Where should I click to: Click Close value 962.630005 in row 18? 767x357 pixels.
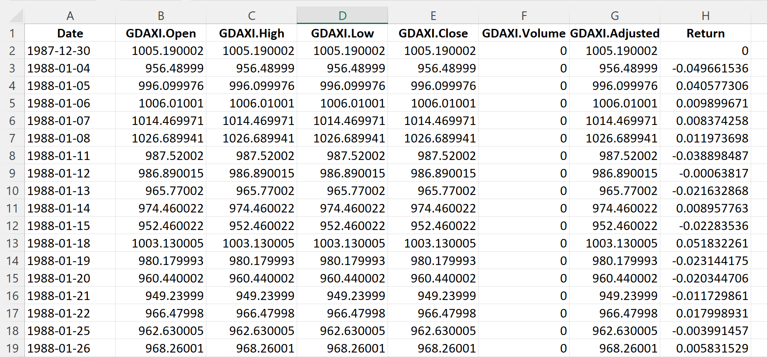[x=433, y=331]
